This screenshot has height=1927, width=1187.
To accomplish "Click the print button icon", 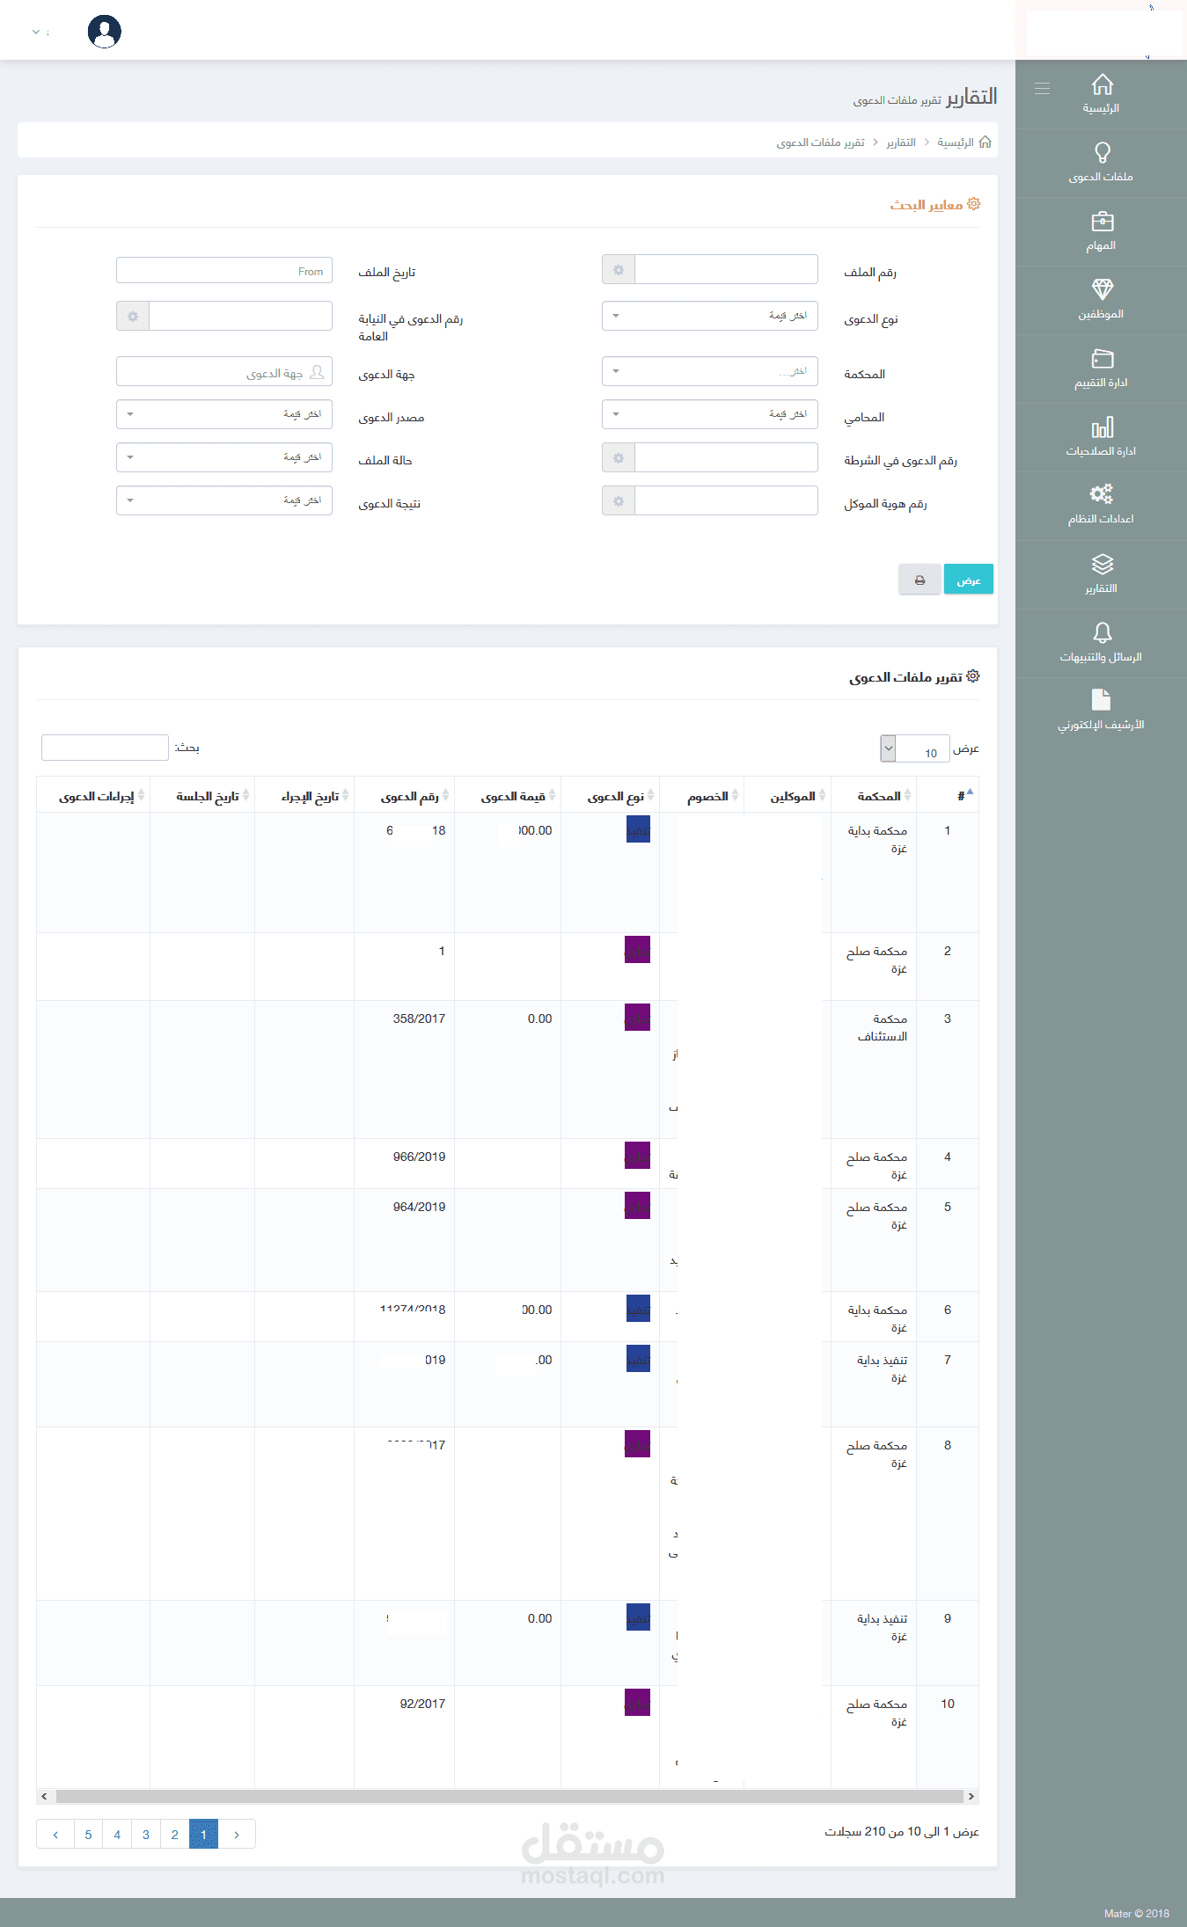I will point(920,580).
